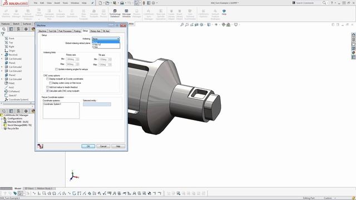
Task: Click the feature tree filter funnel icon
Action: click(2, 34)
